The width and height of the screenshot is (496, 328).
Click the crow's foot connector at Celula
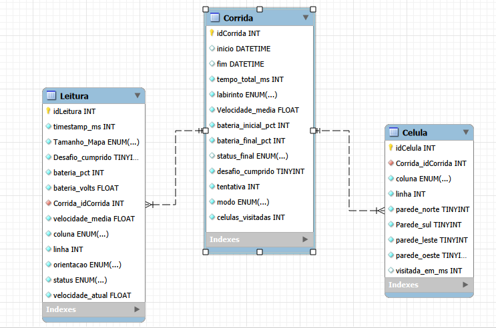pyautogui.click(x=380, y=211)
